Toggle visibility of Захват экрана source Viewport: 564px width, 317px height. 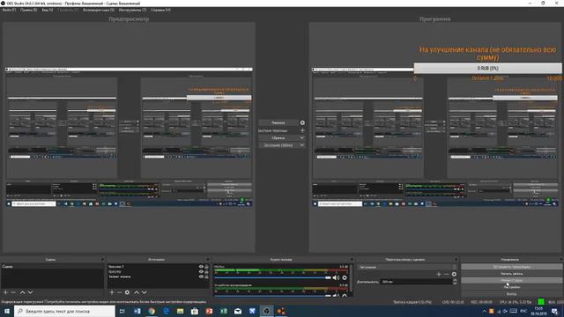tap(201, 276)
